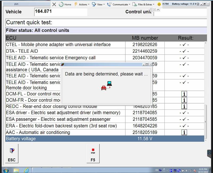Open info icon for AAC air conditioning
213x173 pixels.
[x=184, y=132]
